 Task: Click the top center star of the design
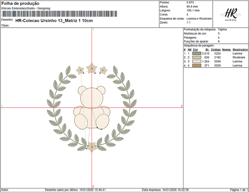[92, 68]
